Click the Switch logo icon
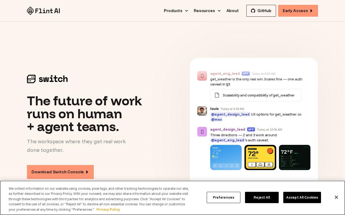Screen dimensions: 345x215 [x=31, y=79]
